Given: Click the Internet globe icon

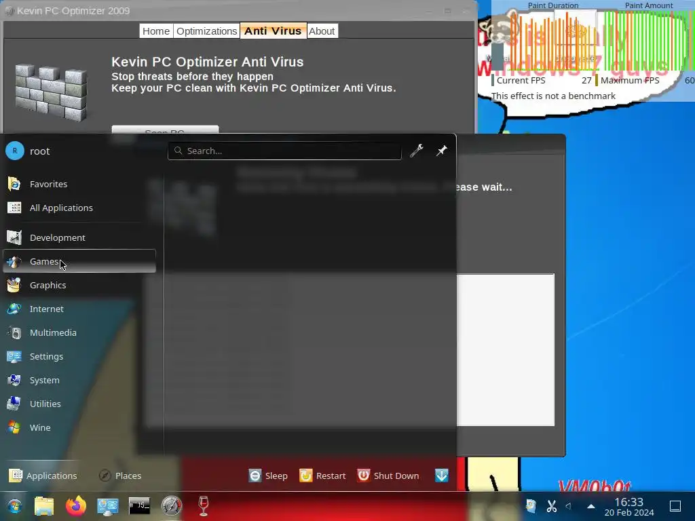Looking at the screenshot, I should click(x=14, y=309).
